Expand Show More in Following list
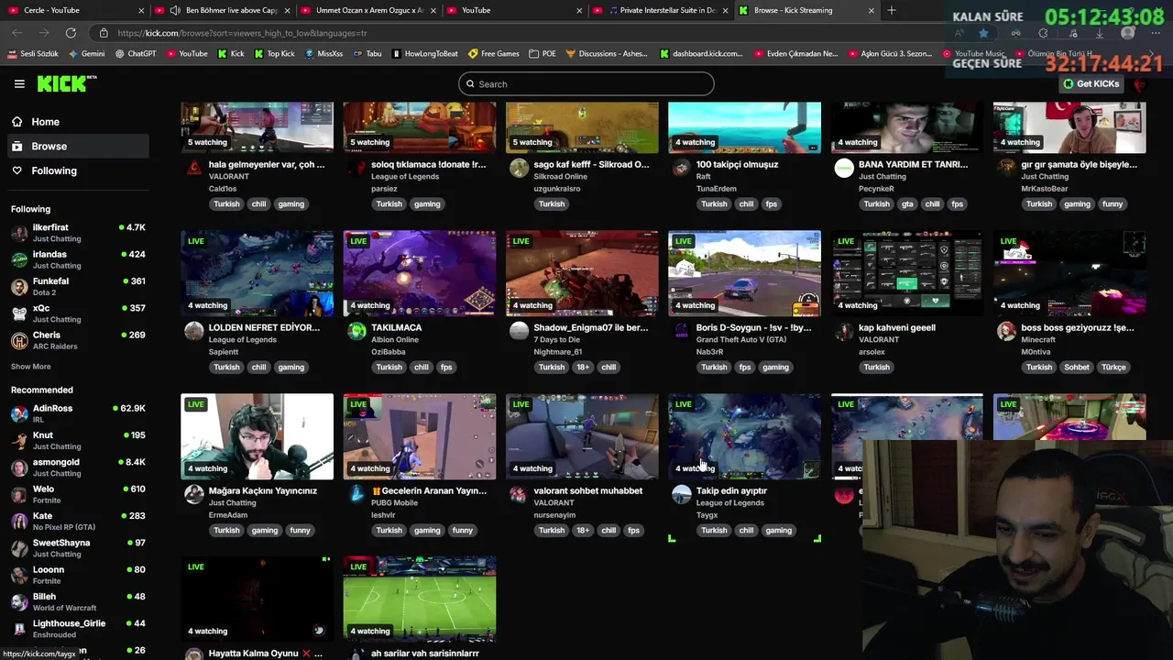 pyautogui.click(x=31, y=367)
